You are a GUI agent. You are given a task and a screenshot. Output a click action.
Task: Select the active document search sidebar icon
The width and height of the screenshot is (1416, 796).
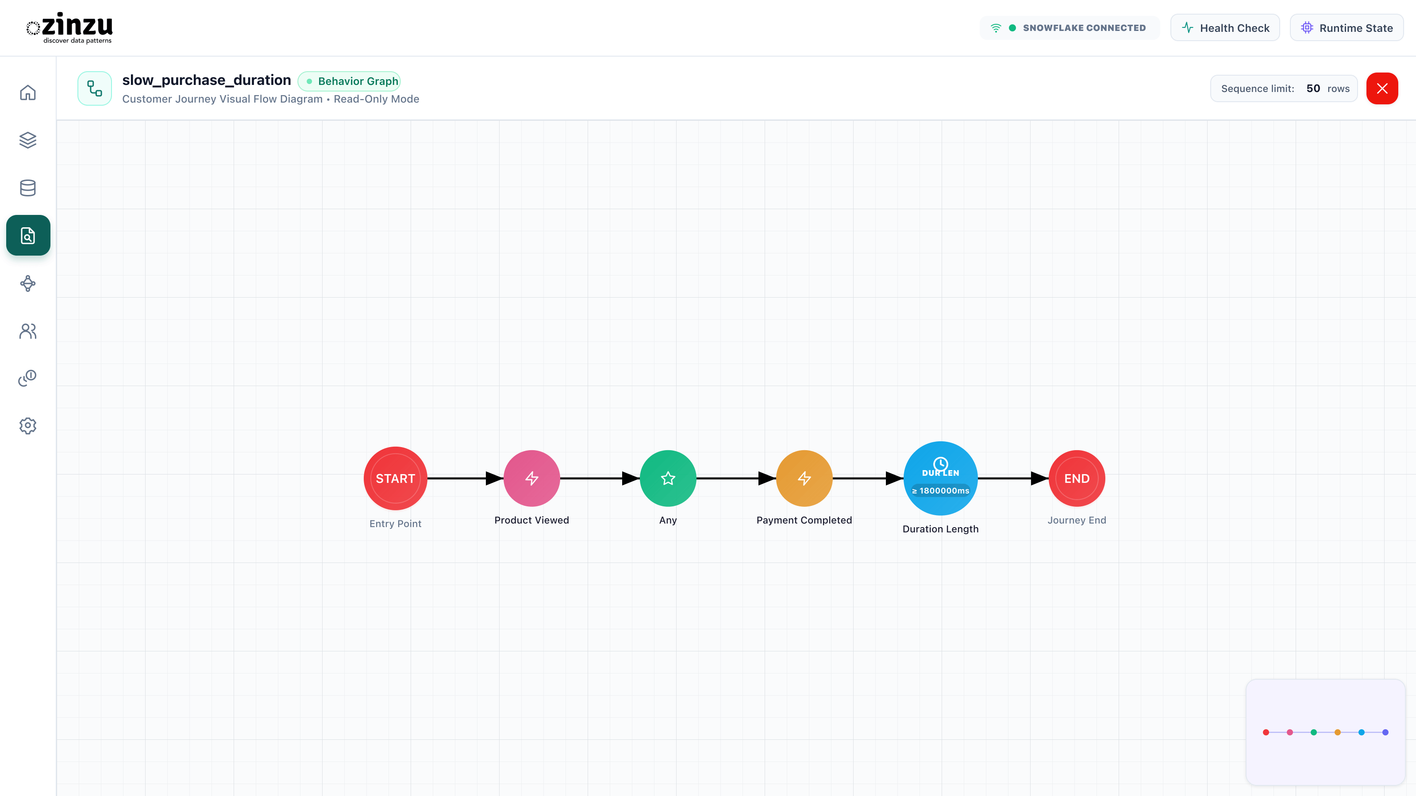28,235
